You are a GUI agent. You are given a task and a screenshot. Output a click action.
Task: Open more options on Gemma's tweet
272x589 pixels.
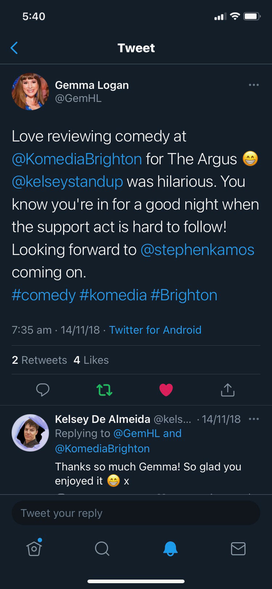point(254,85)
